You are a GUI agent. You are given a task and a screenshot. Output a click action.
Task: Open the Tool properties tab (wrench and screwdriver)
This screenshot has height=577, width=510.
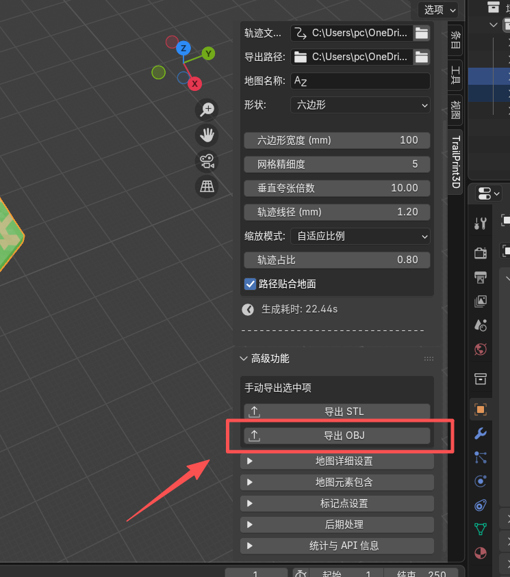pyautogui.click(x=481, y=223)
